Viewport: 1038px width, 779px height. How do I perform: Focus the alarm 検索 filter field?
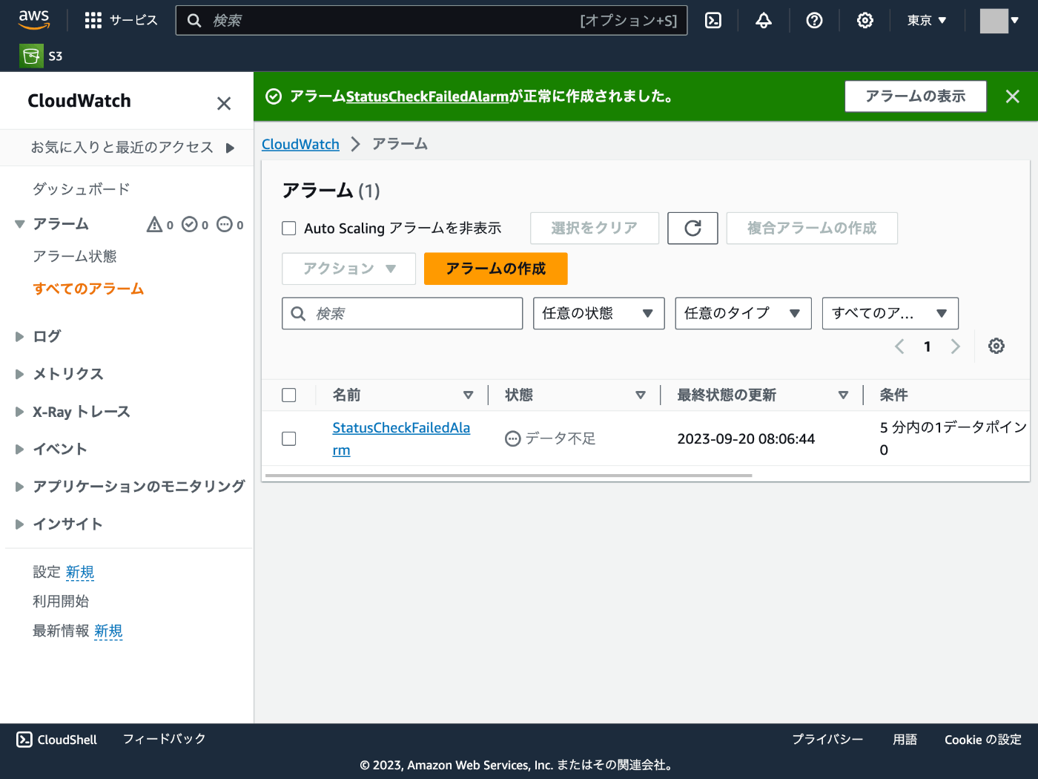[x=403, y=314]
